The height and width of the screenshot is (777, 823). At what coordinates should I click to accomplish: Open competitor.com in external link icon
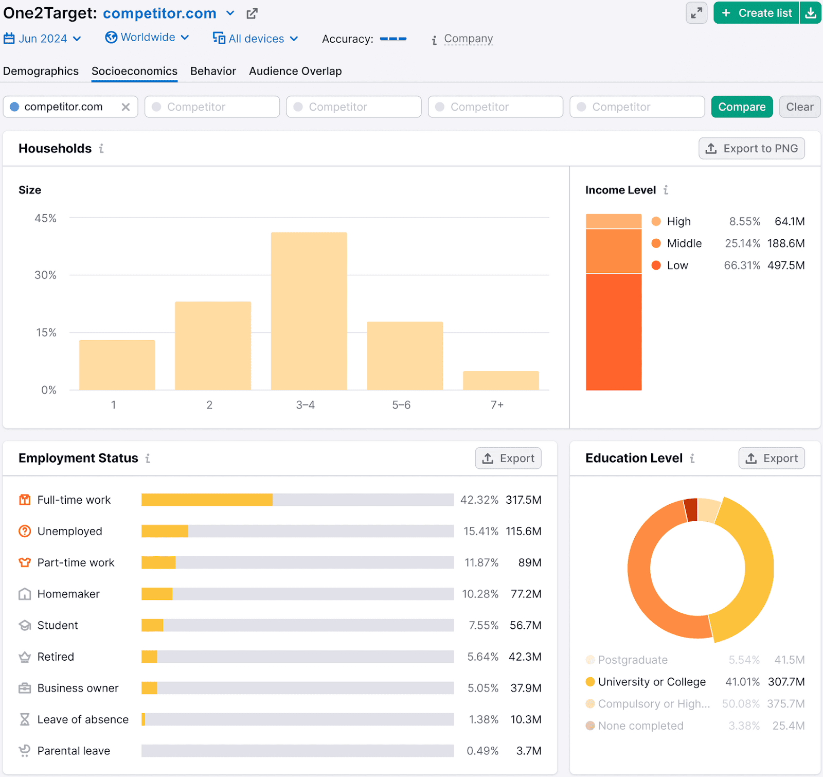(x=252, y=14)
